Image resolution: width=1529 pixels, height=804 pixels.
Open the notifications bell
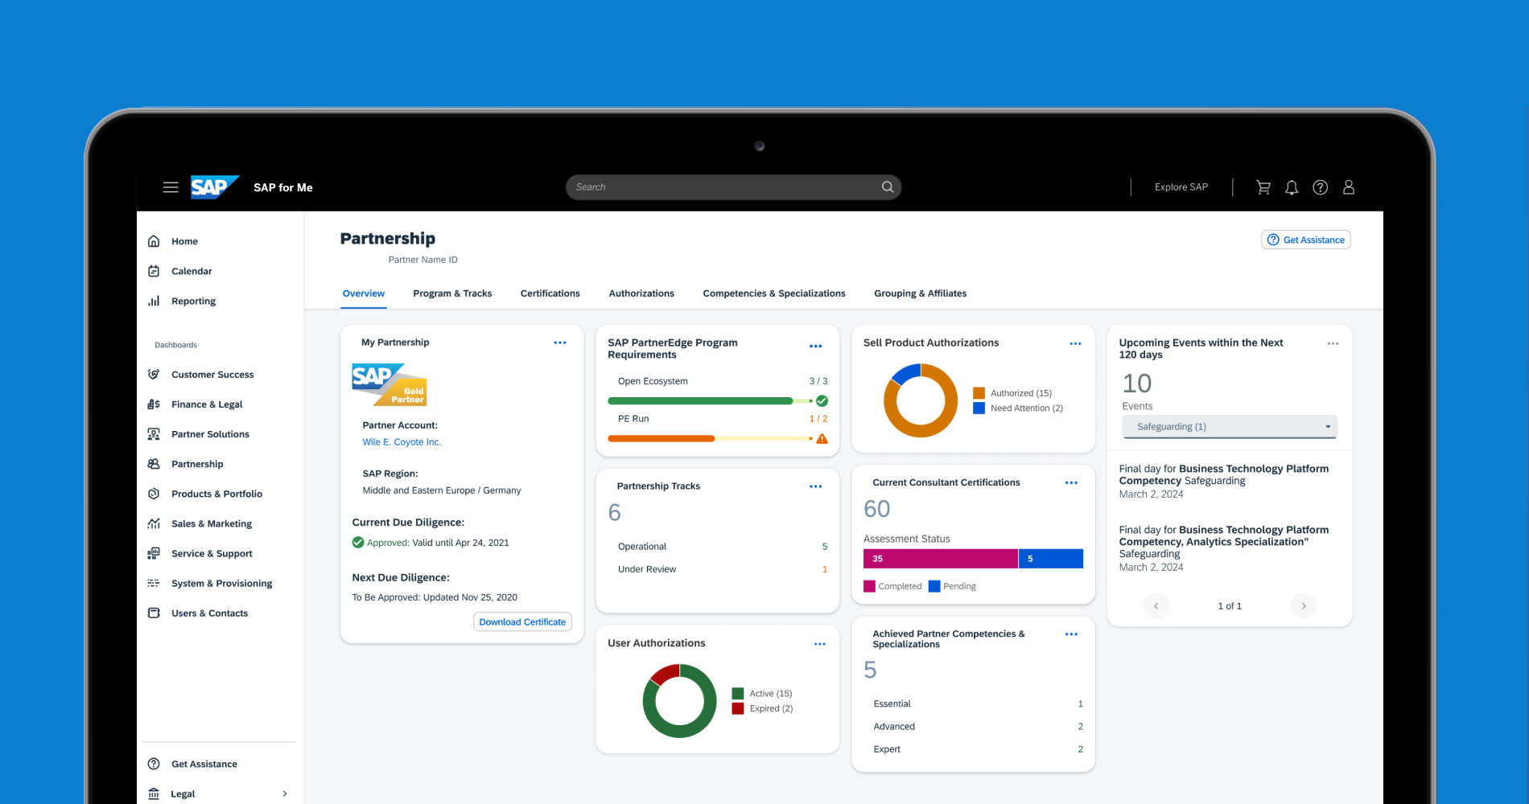1292,187
